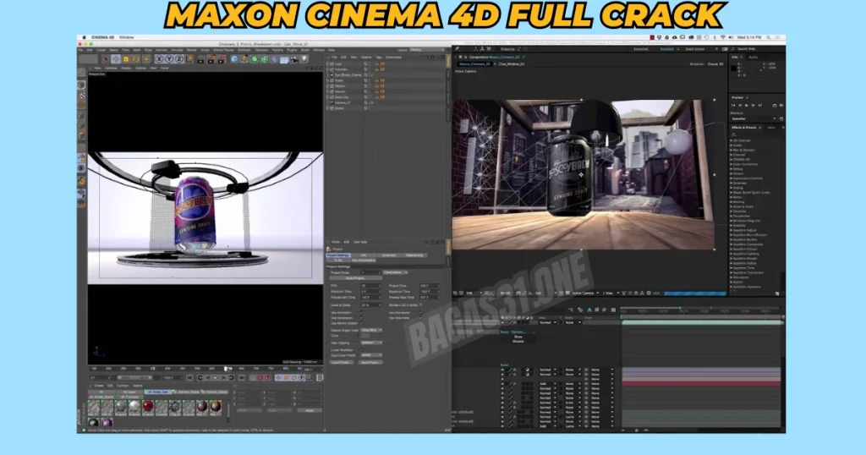Click the Color swatch in Project Settings

point(365,336)
